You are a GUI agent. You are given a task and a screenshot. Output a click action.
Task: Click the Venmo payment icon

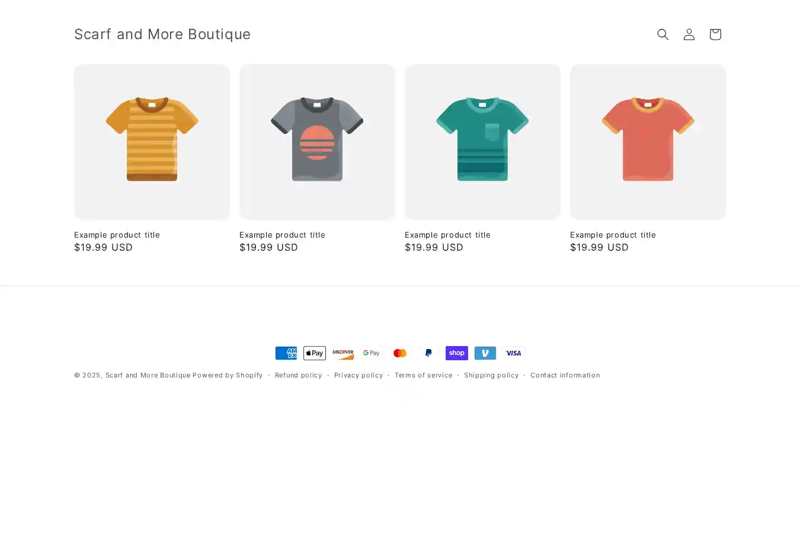pyautogui.click(x=485, y=353)
